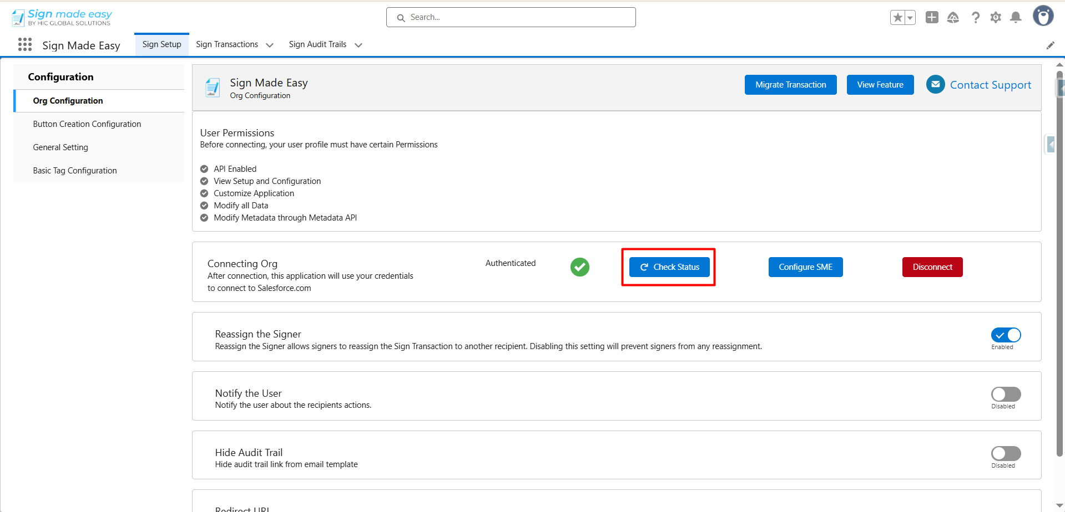
Task: Open the Favorites list dropdown arrow
Action: coord(910,18)
